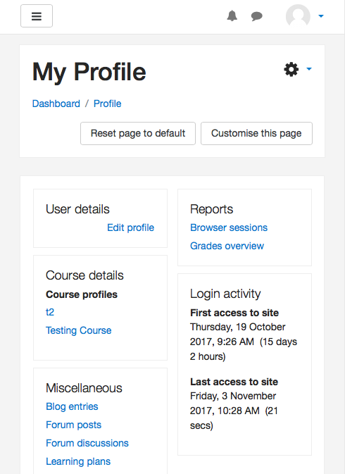This screenshot has width=345, height=474.
Task: Open the messages speech bubble icon
Action: point(257,16)
